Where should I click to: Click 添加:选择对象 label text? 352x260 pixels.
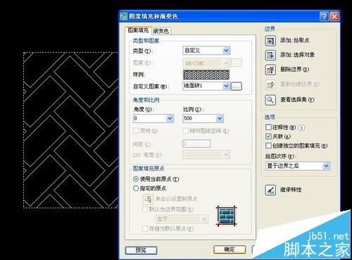tap(297, 55)
